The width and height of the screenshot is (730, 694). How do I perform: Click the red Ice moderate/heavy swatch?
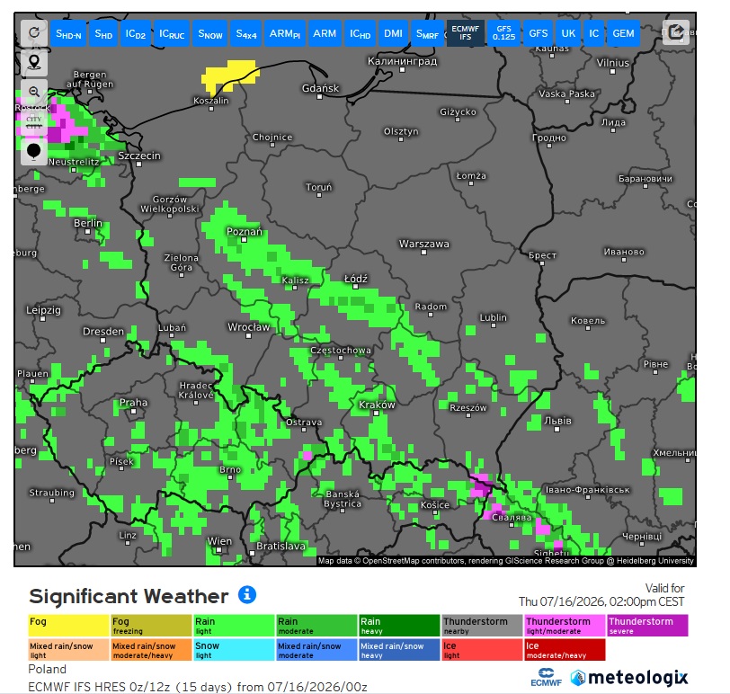[x=565, y=650]
